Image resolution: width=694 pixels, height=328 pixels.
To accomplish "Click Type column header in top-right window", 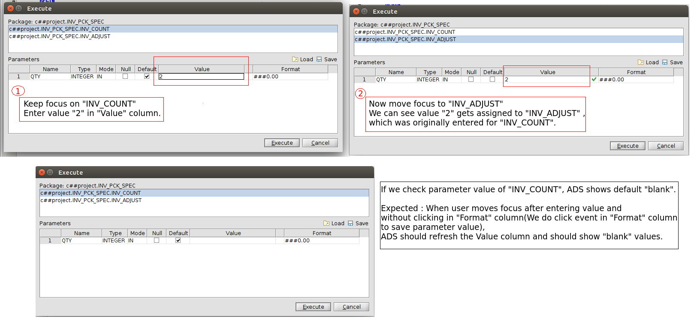I will point(429,72).
